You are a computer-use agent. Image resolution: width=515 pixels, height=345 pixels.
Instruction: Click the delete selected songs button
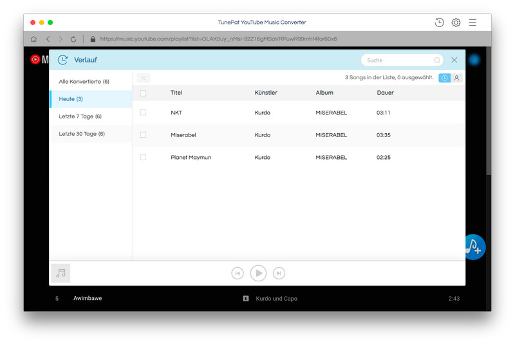click(143, 78)
